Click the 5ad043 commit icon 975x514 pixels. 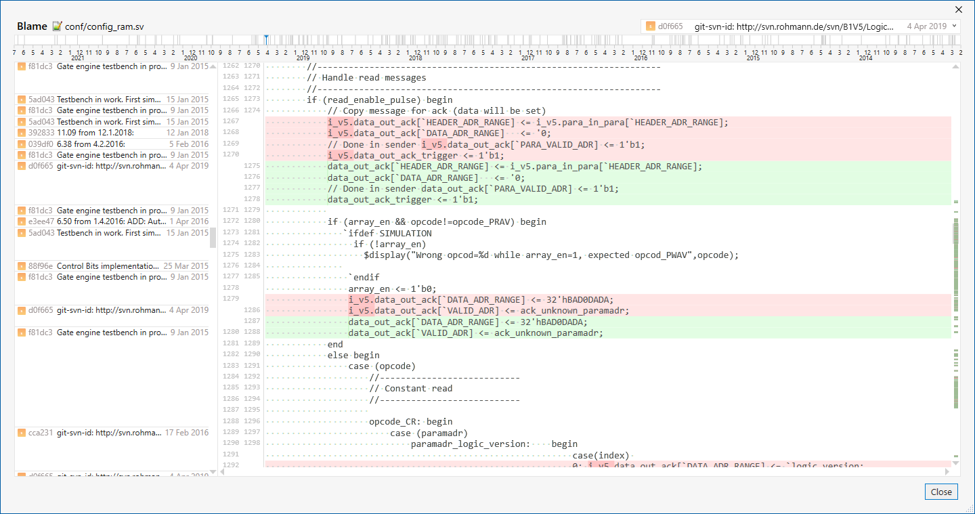[x=22, y=100]
